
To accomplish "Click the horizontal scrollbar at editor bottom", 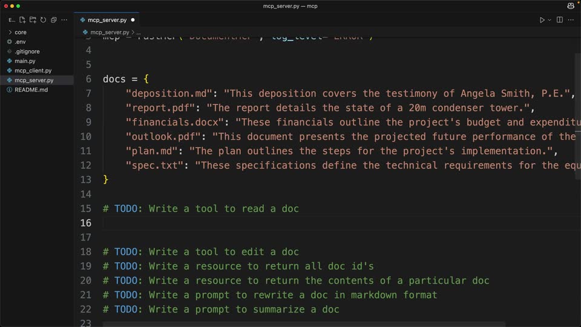I will 304,325.
